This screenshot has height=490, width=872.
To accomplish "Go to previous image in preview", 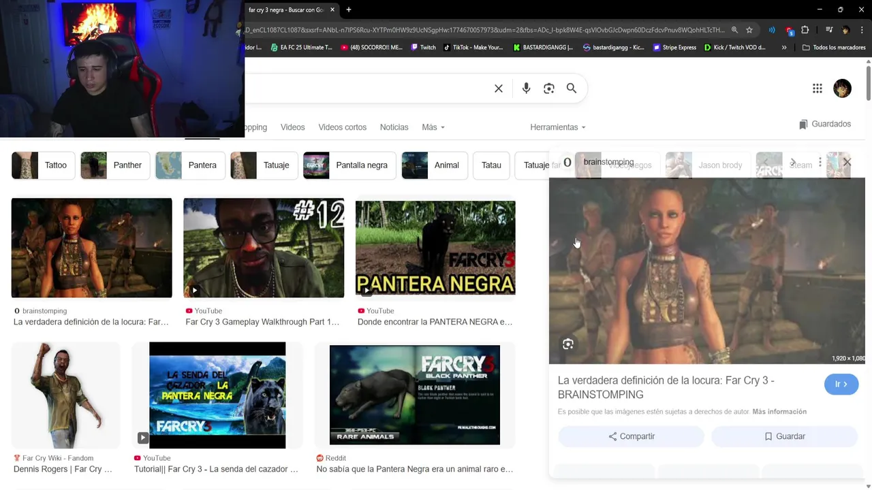I will point(766,162).
